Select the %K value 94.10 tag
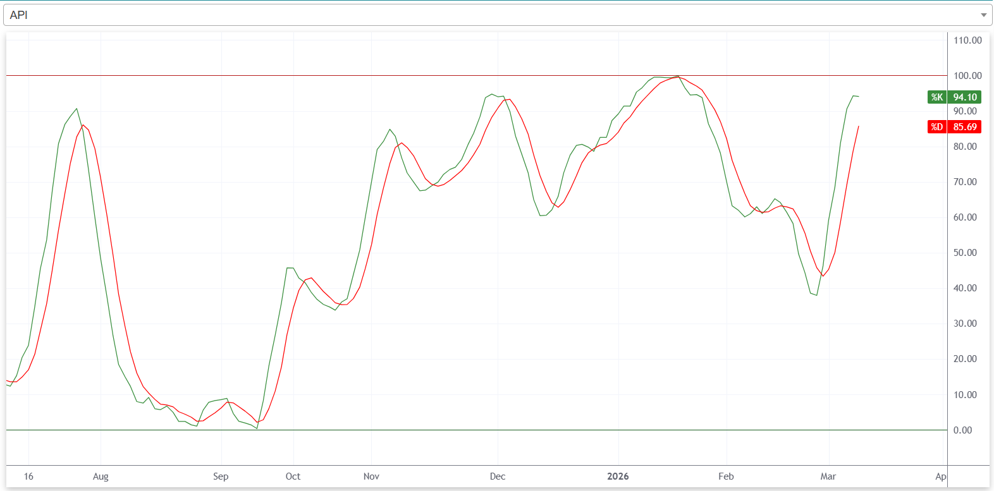The image size is (994, 491). click(965, 97)
